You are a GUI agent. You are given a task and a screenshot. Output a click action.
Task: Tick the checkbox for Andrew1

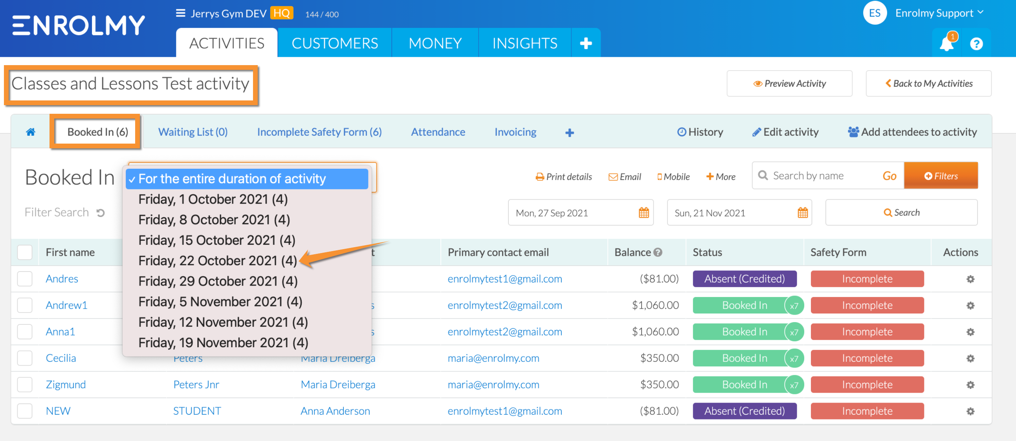coord(24,305)
